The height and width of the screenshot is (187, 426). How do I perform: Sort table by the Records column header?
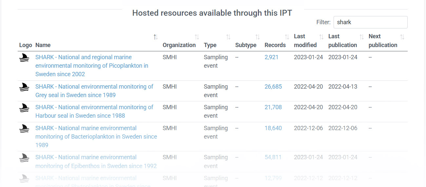275,45
